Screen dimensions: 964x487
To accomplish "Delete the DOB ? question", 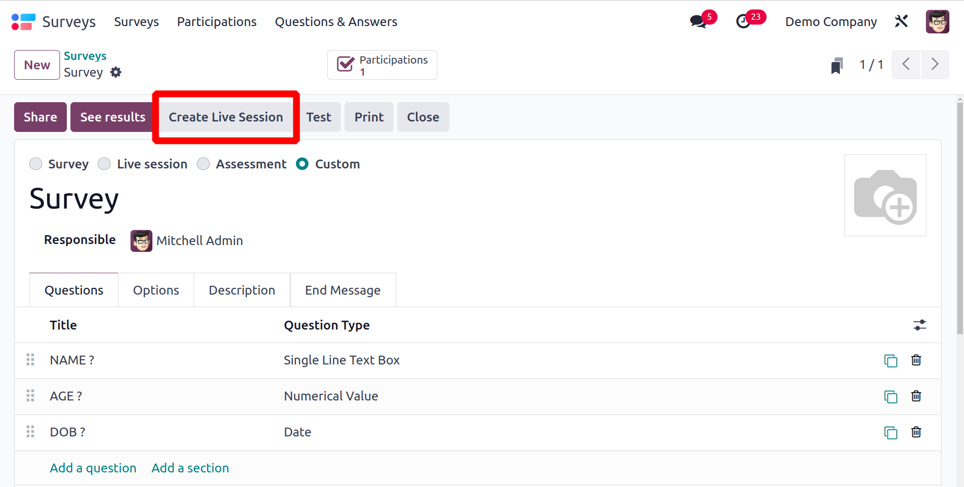I will [916, 432].
